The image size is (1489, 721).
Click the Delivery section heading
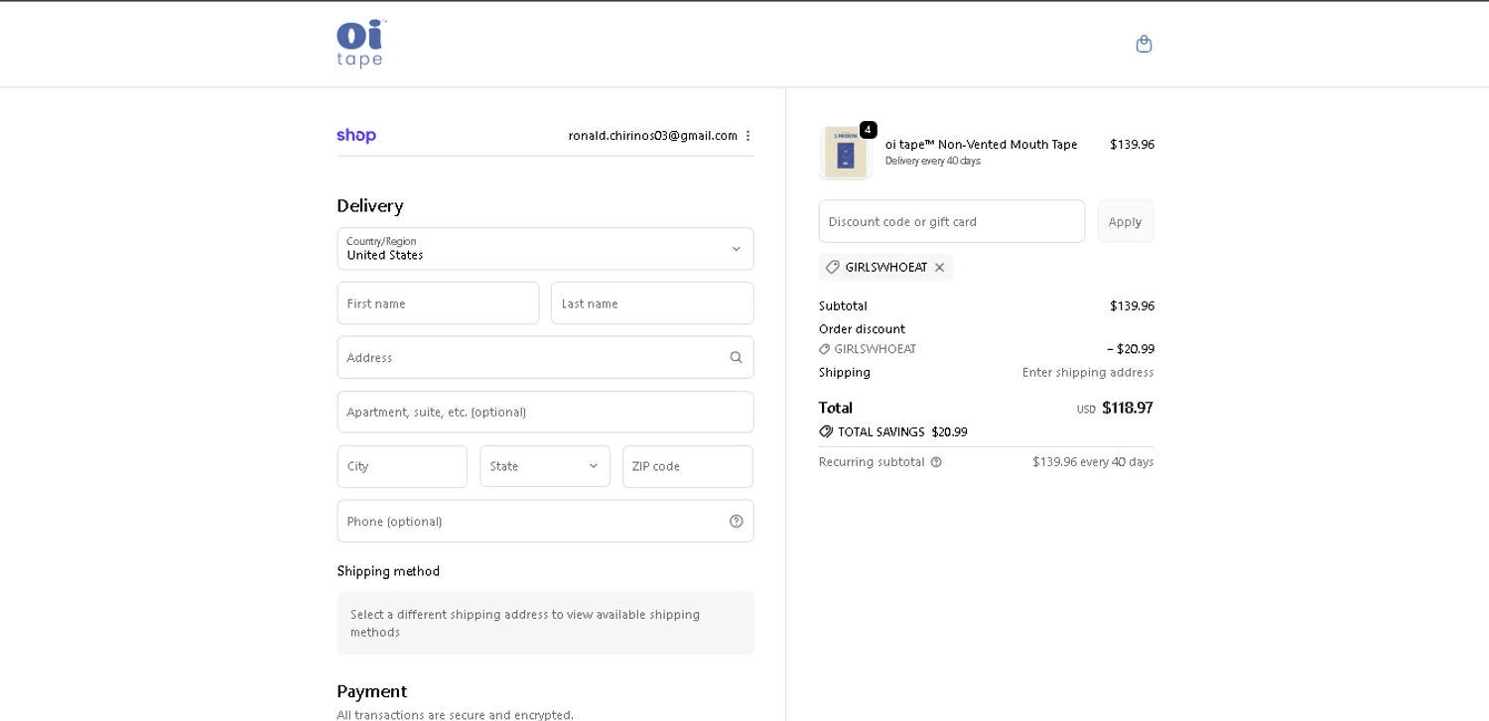pyautogui.click(x=370, y=206)
